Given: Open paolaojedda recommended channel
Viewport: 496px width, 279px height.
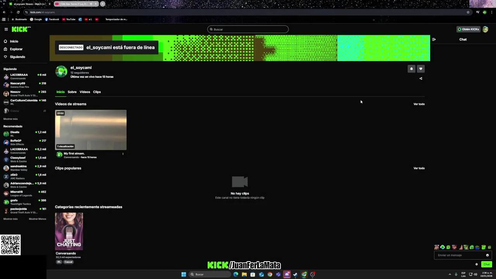Looking at the screenshot, I should (25, 210).
